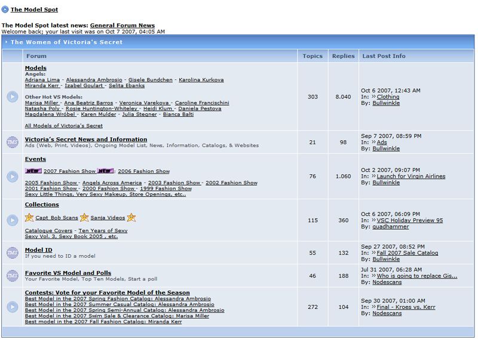Viewport: 478px width, 340px height.
Task: Click the star icon between Capt_Bob Scans and Sanja Videos
Action: tap(84, 217)
